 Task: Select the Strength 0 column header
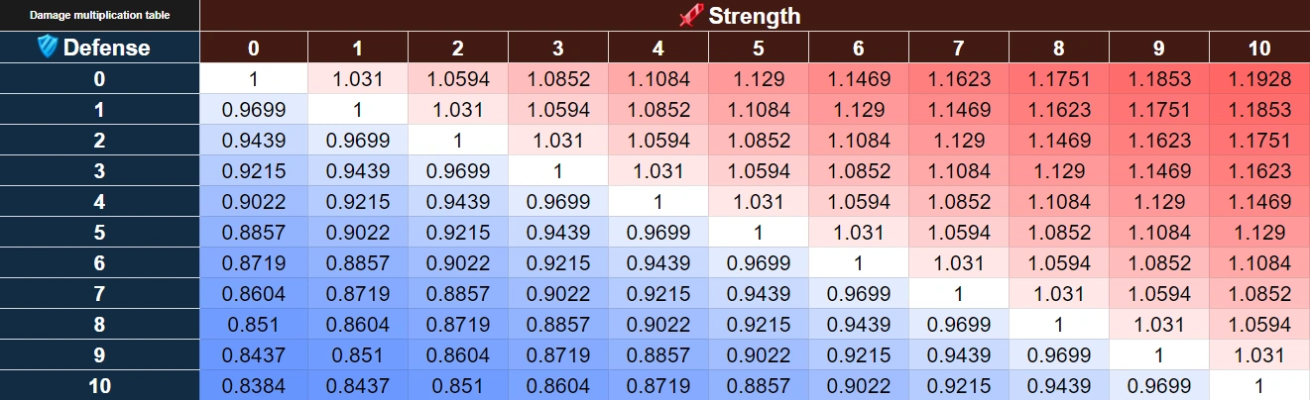254,49
